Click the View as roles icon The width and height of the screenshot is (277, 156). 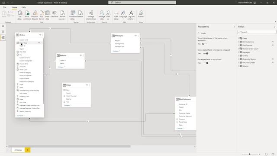(108, 15)
